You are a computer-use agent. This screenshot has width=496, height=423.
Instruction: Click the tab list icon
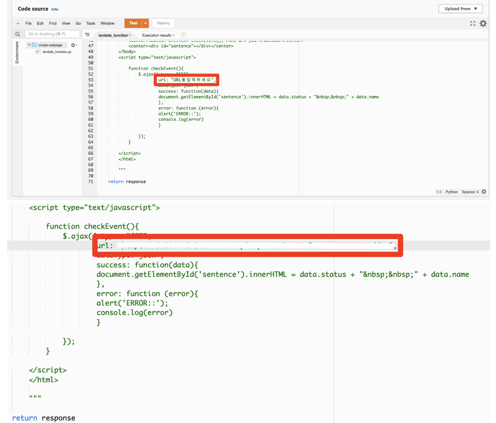coord(87,35)
